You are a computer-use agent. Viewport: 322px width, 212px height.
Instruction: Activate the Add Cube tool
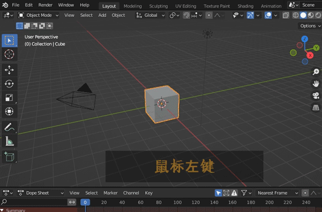pyautogui.click(x=9, y=157)
